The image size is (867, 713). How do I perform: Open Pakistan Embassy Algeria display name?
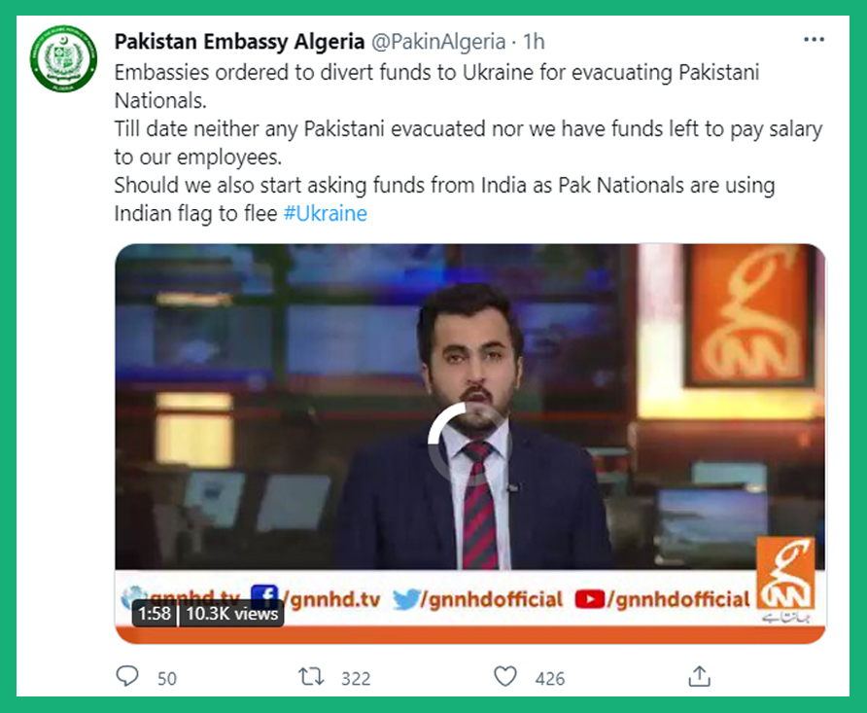(239, 42)
